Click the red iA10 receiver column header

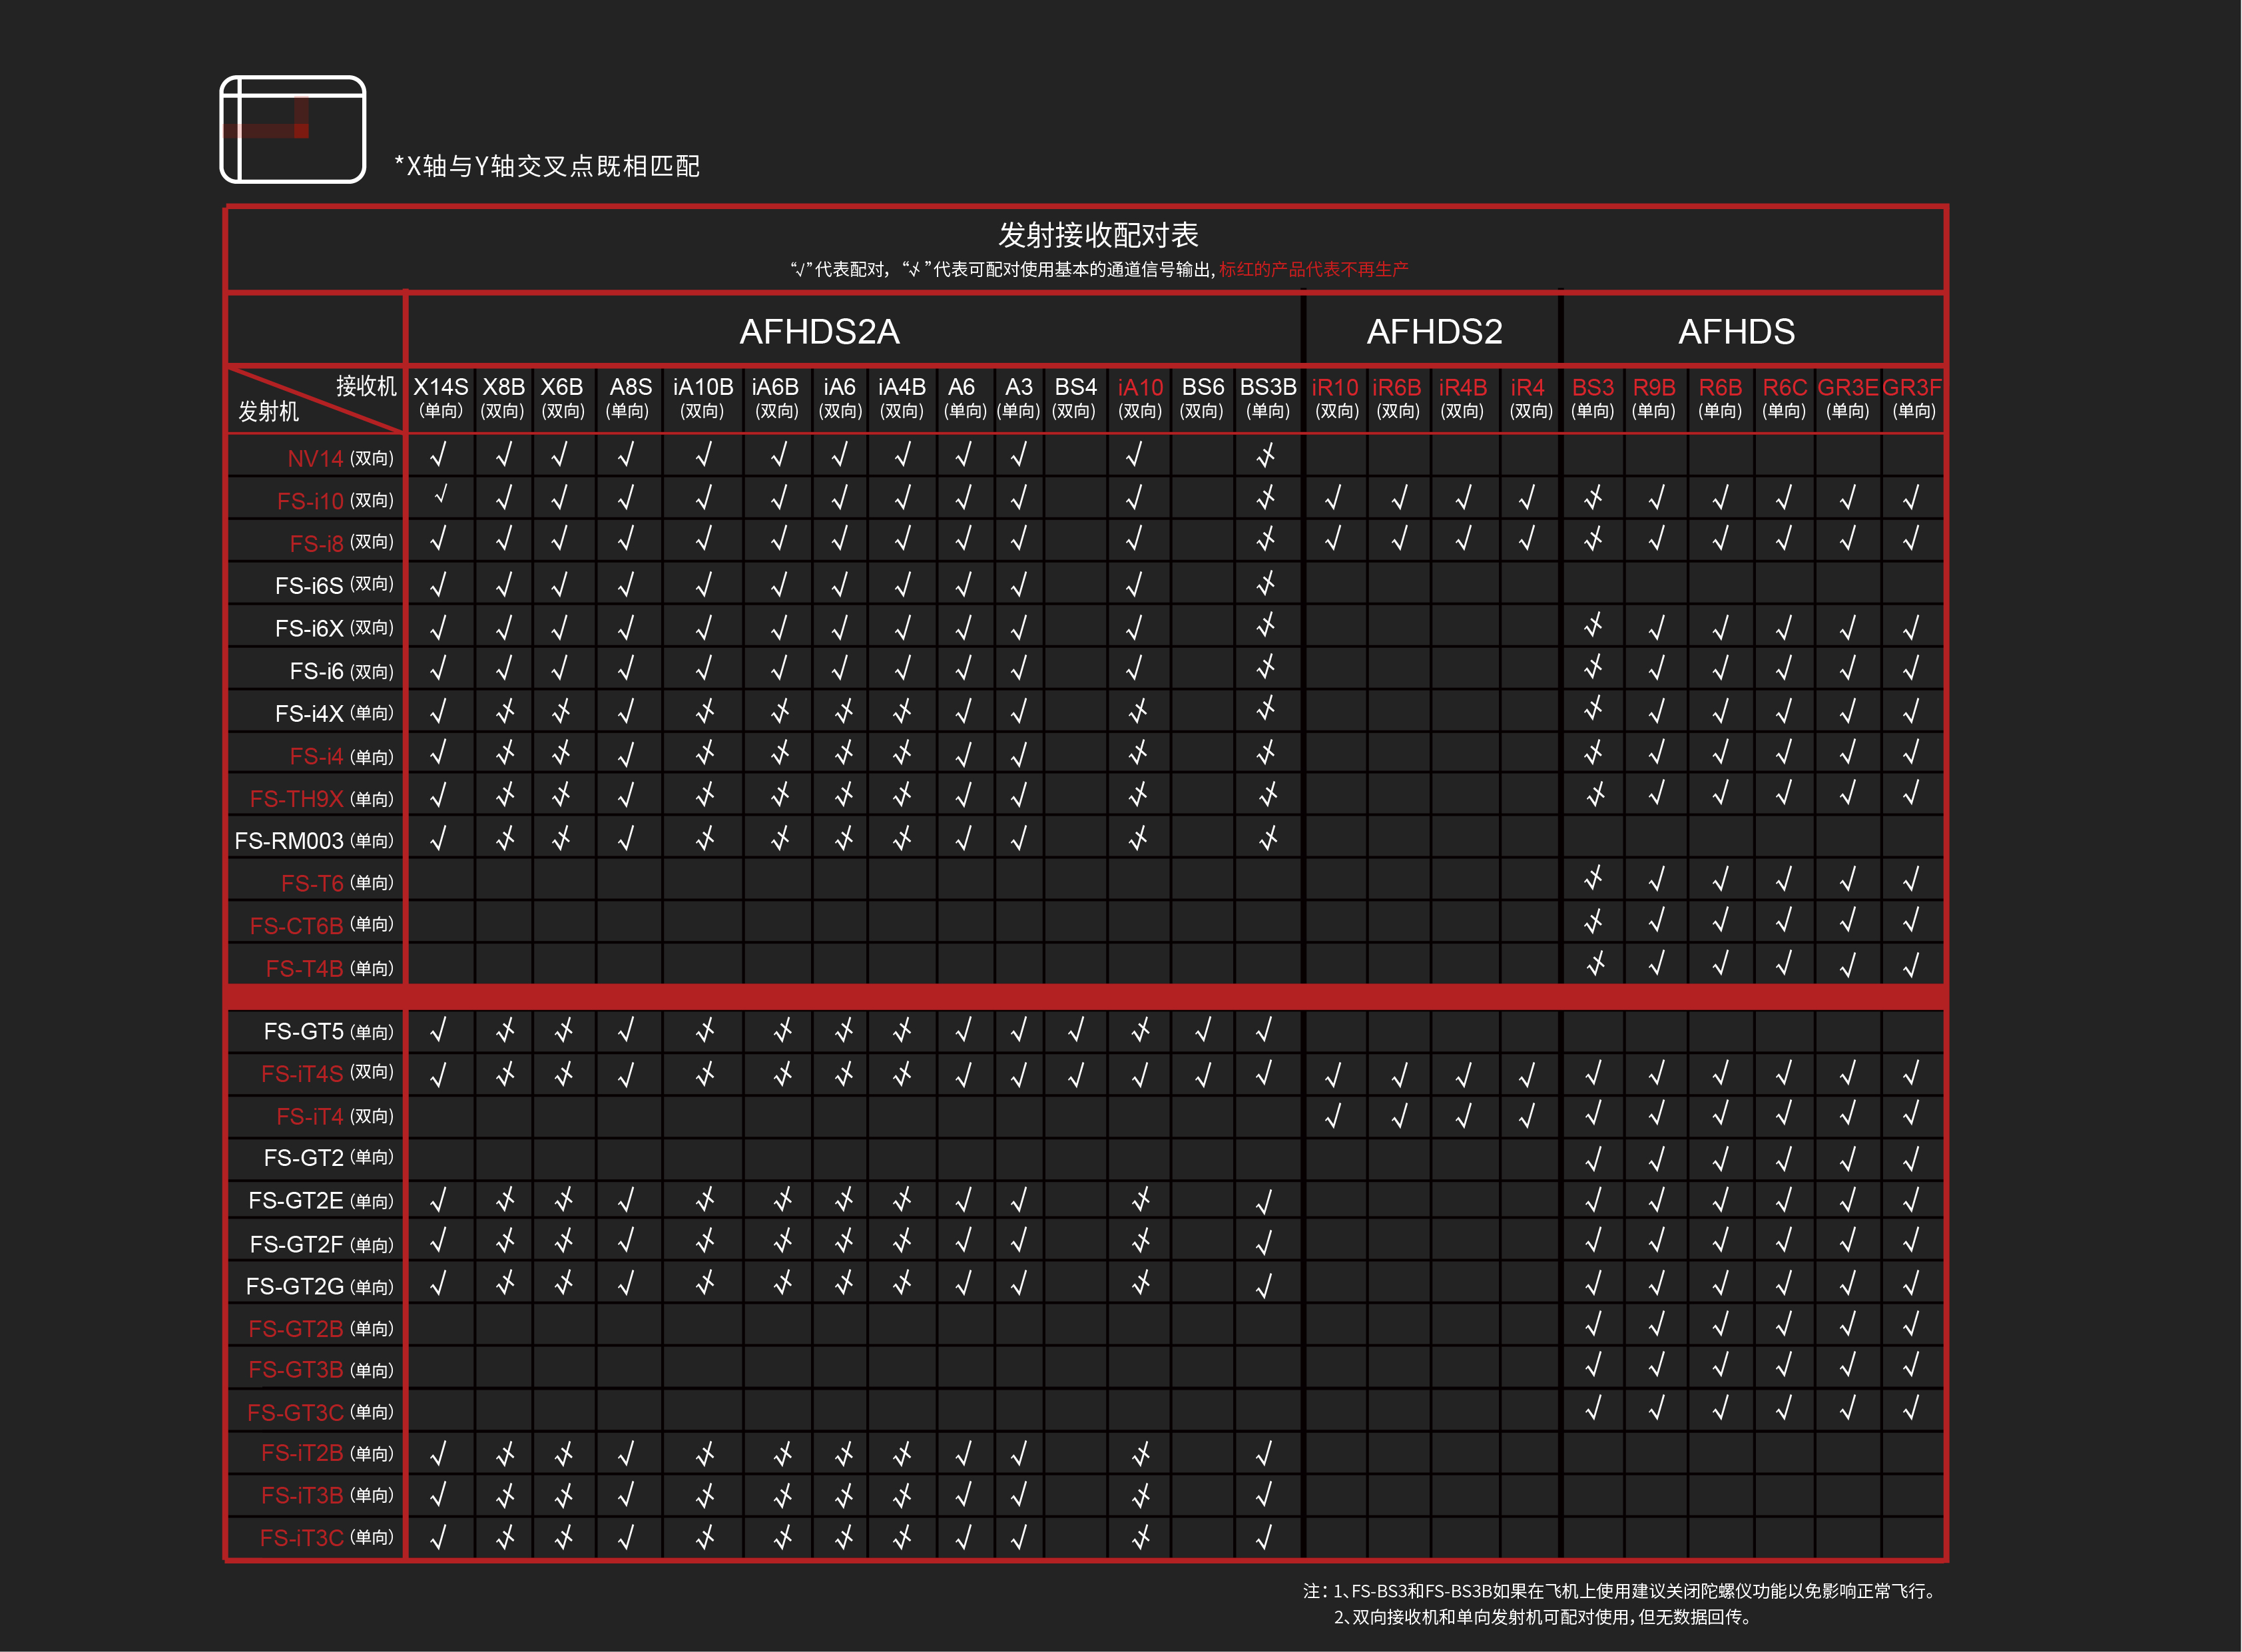[1140, 397]
